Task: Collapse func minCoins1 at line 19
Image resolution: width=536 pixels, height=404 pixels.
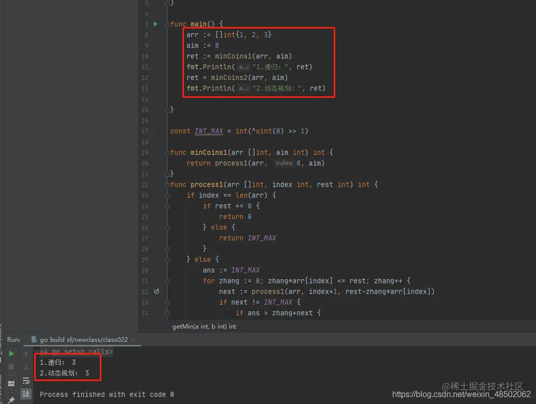Action: [x=167, y=152]
